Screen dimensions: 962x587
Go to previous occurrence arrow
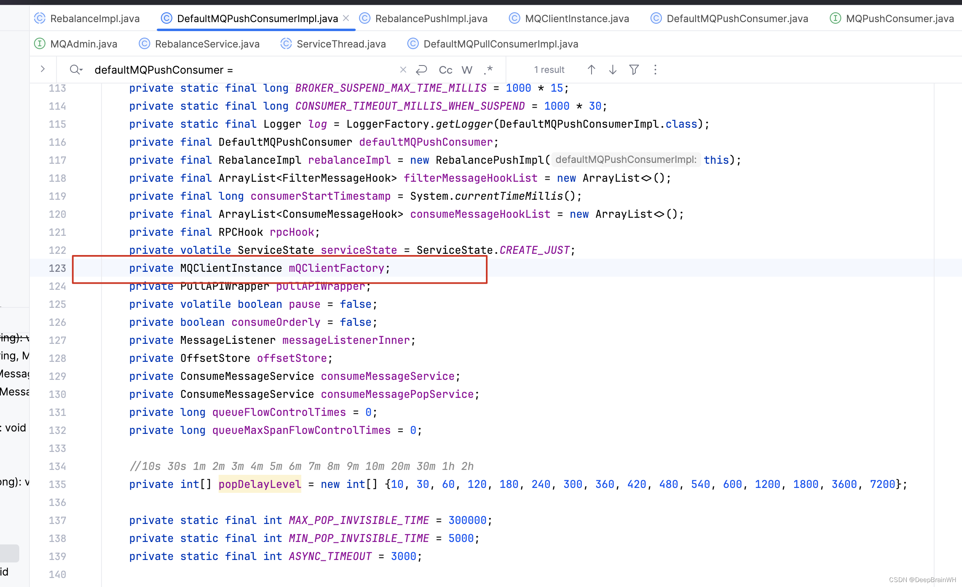592,70
